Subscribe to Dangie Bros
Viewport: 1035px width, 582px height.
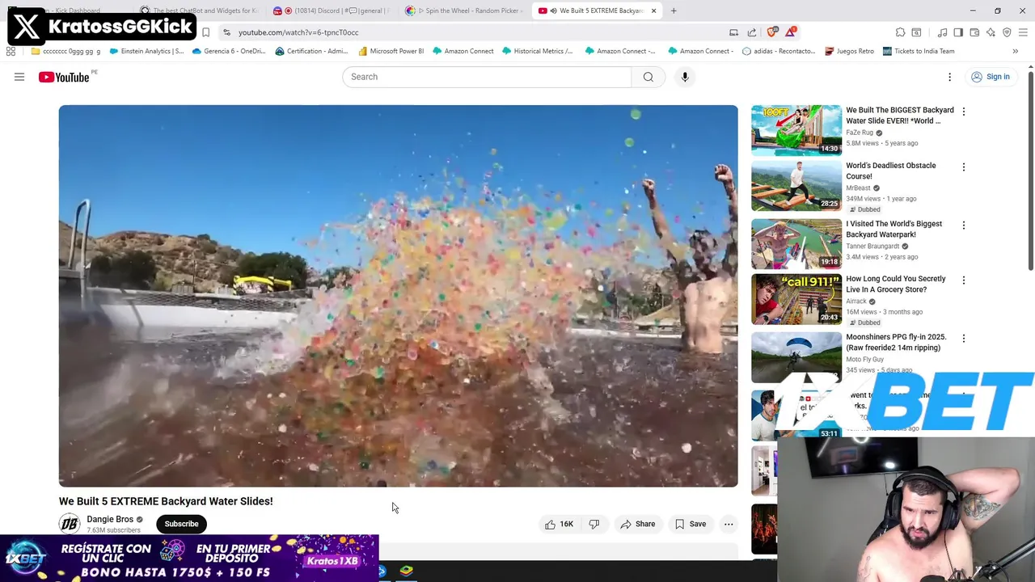point(181,524)
